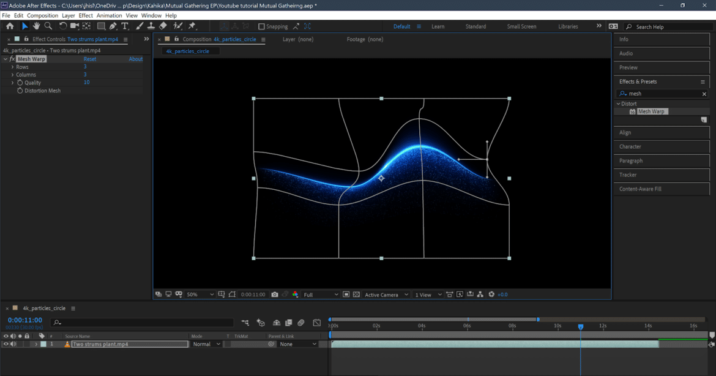Open the Graph Editor in the timeline

(x=317, y=323)
